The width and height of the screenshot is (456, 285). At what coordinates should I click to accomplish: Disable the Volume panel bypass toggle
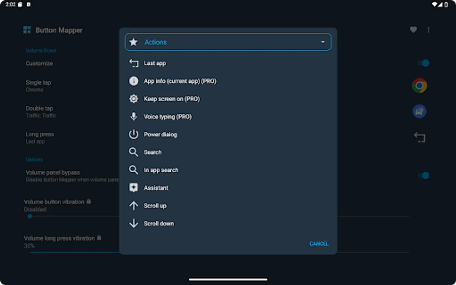[x=424, y=175]
